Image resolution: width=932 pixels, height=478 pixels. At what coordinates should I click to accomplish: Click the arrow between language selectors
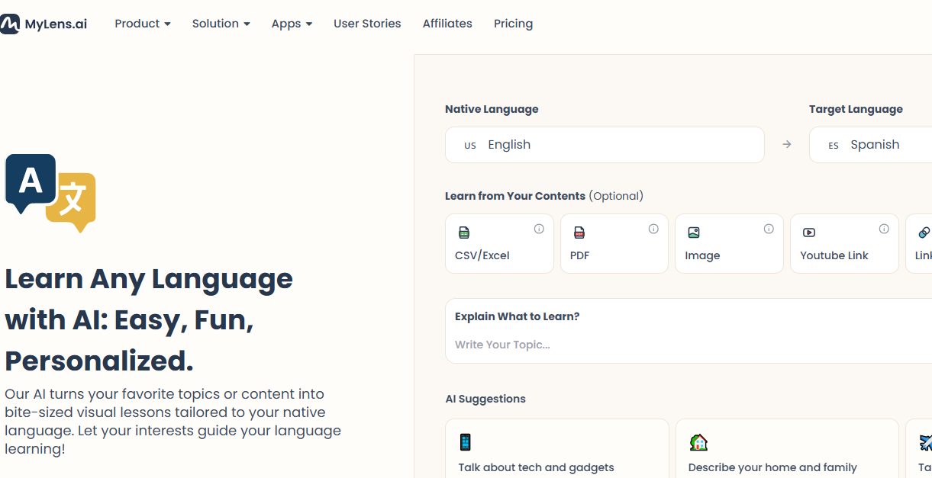coord(787,144)
